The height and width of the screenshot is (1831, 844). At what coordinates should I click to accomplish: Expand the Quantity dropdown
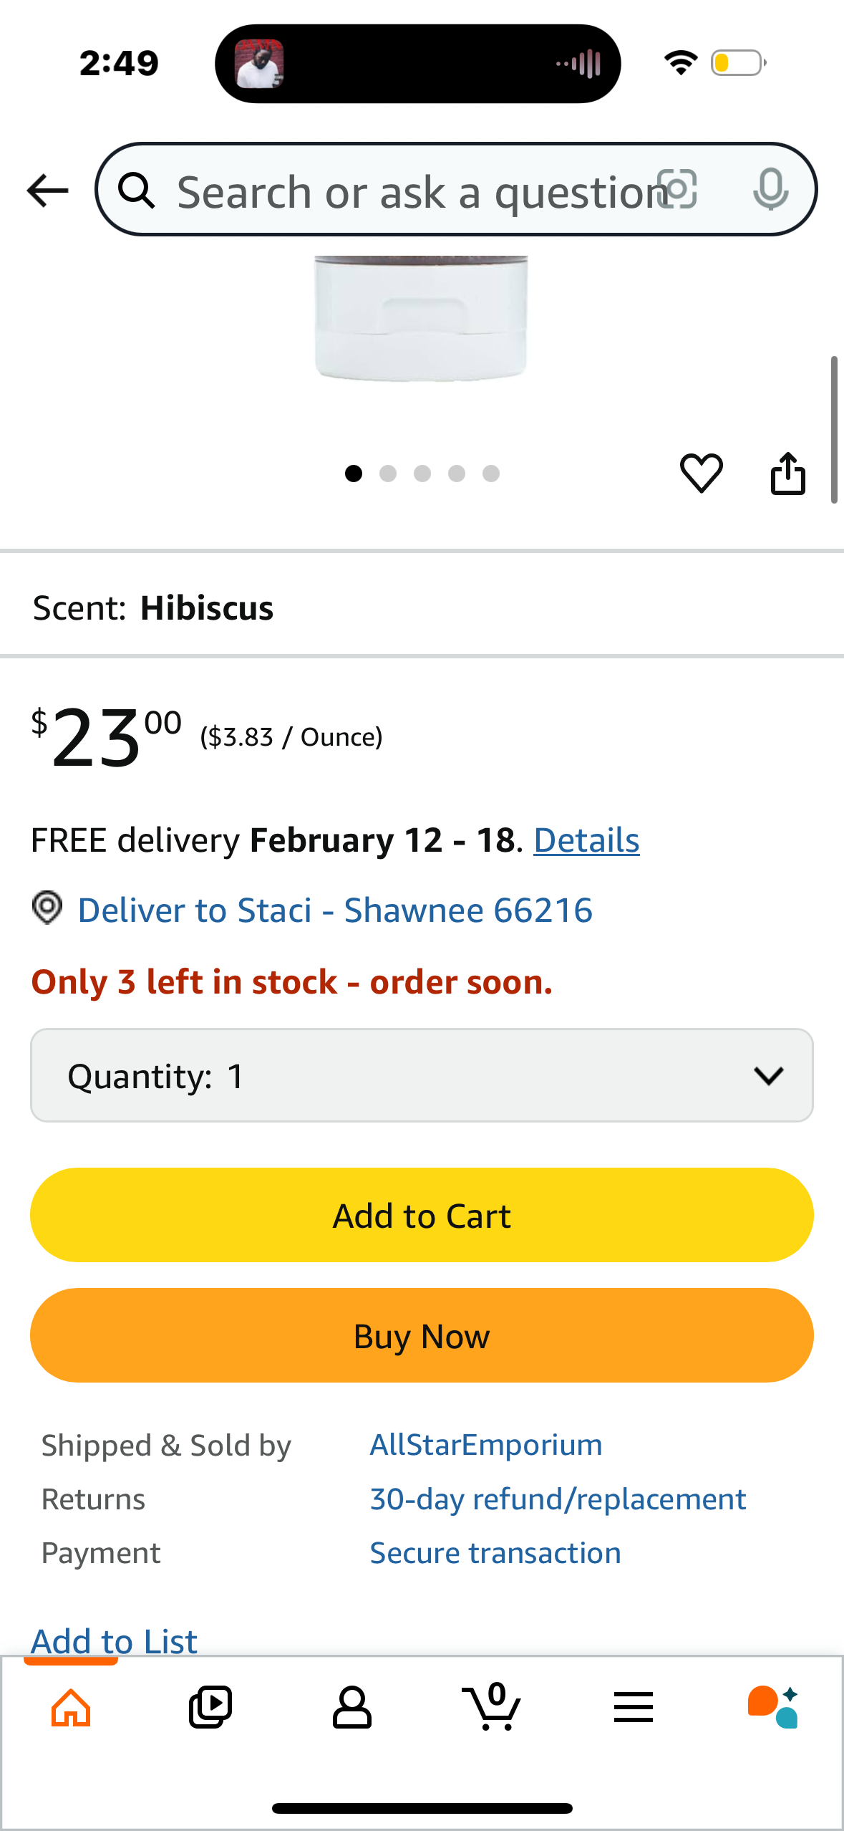click(422, 1075)
